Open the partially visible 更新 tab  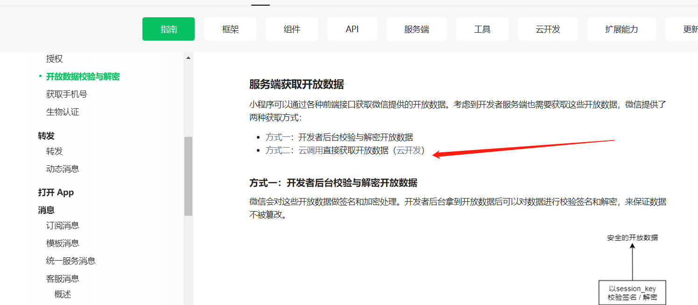click(683, 29)
